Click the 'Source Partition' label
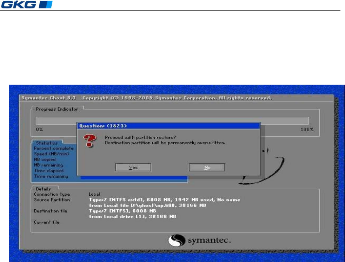Image resolution: width=345 pixels, height=262 pixels. (x=52, y=200)
